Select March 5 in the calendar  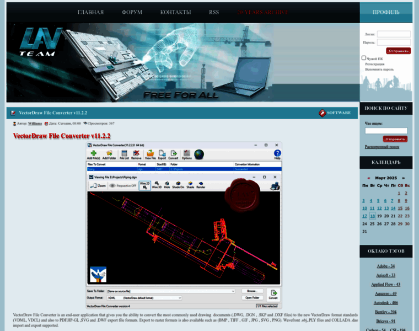pos(378,201)
